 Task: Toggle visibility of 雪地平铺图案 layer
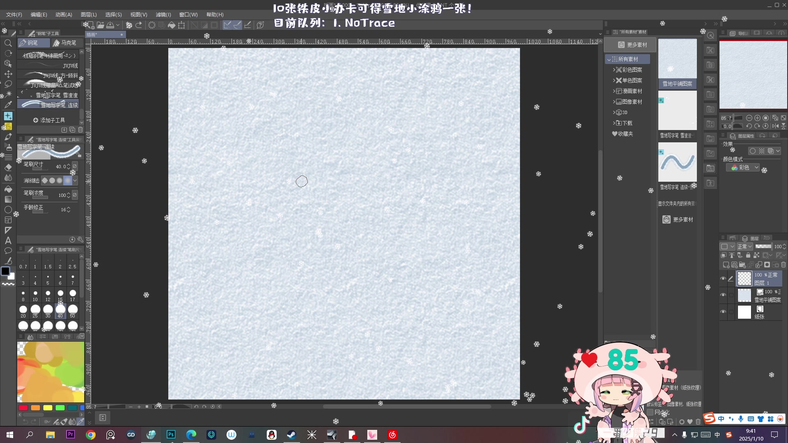coord(723,295)
